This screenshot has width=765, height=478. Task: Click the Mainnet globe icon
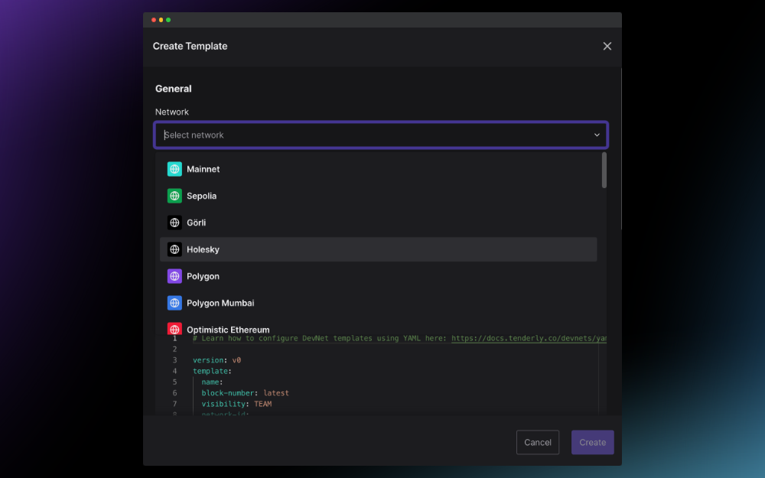(174, 169)
